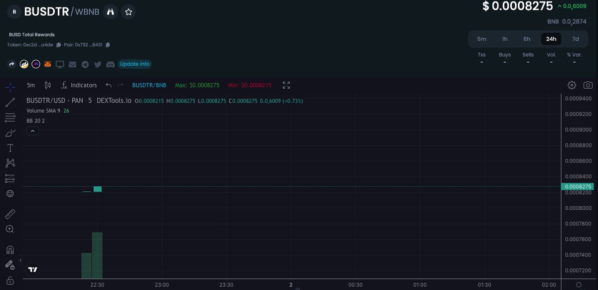598x290 pixels.
Task: Click the Max price text
Action: [x=197, y=85]
